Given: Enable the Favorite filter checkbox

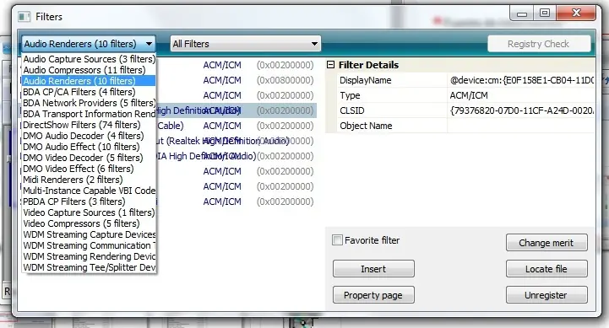Looking at the screenshot, I should click(x=337, y=240).
